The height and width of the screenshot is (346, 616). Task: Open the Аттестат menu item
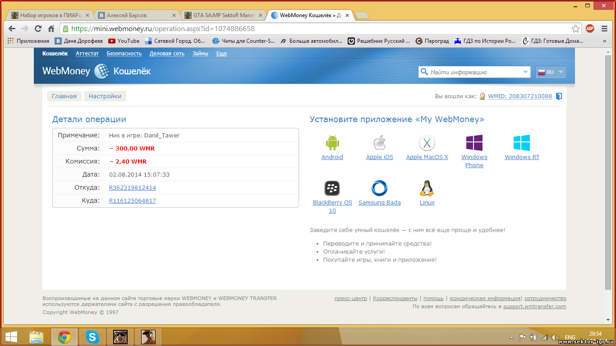[87, 54]
